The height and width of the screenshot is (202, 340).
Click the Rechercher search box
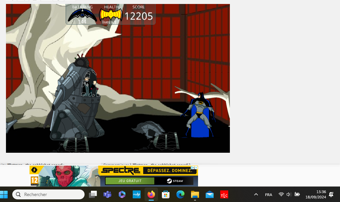pos(48,194)
